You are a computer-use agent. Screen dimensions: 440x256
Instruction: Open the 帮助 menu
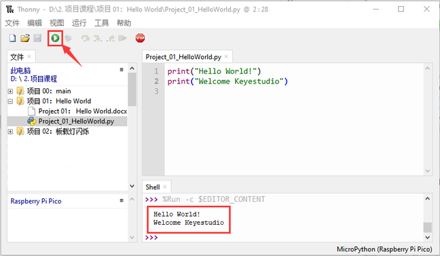pyautogui.click(x=124, y=22)
